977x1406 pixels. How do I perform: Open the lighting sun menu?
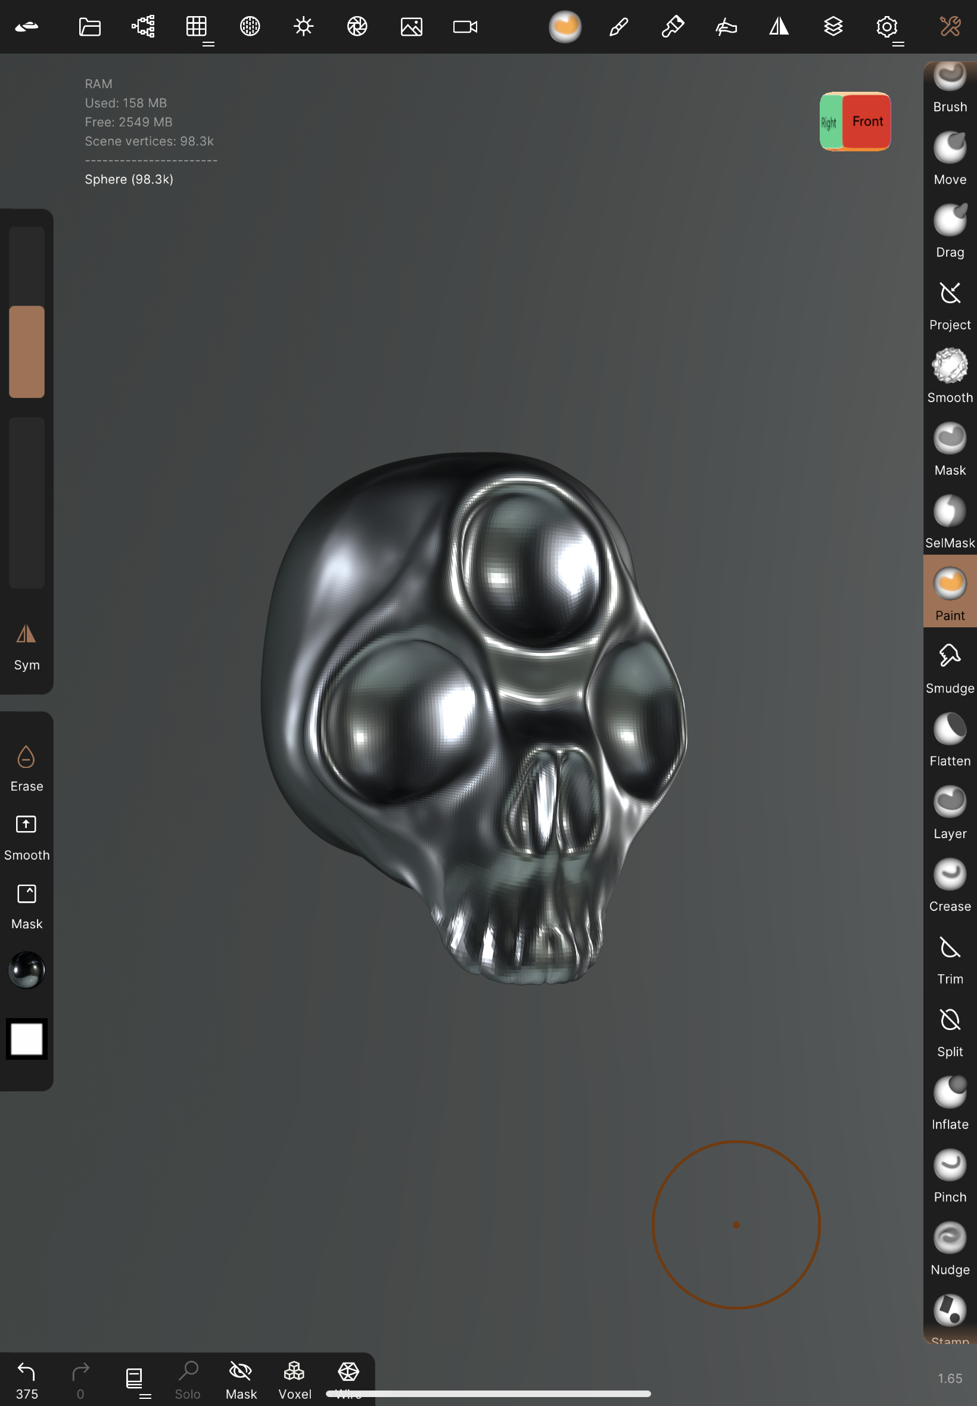click(x=303, y=27)
